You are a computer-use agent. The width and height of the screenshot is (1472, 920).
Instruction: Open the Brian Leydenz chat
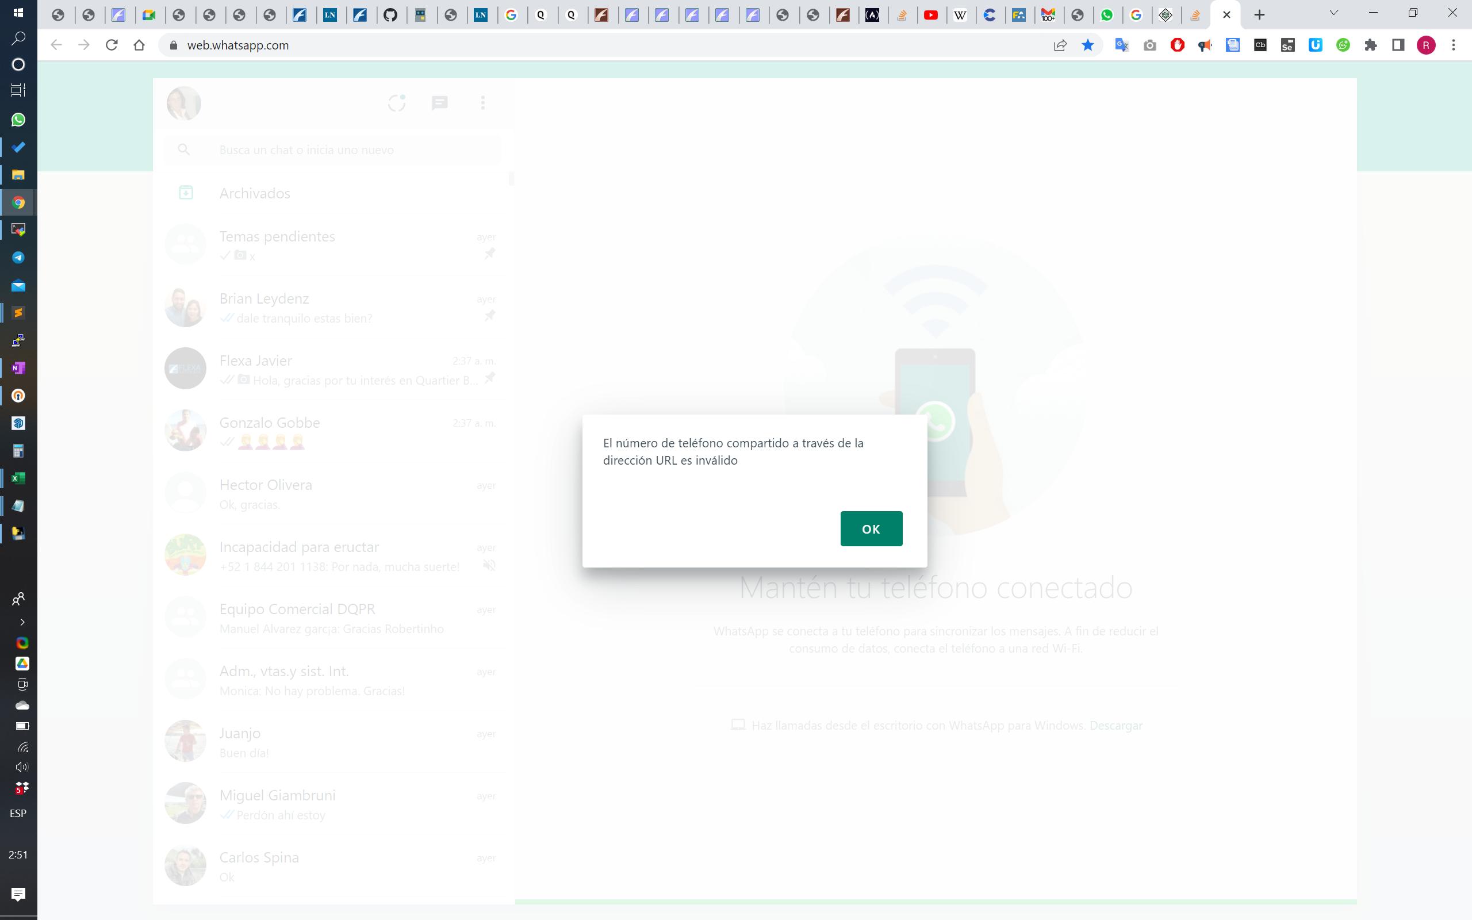(x=332, y=307)
